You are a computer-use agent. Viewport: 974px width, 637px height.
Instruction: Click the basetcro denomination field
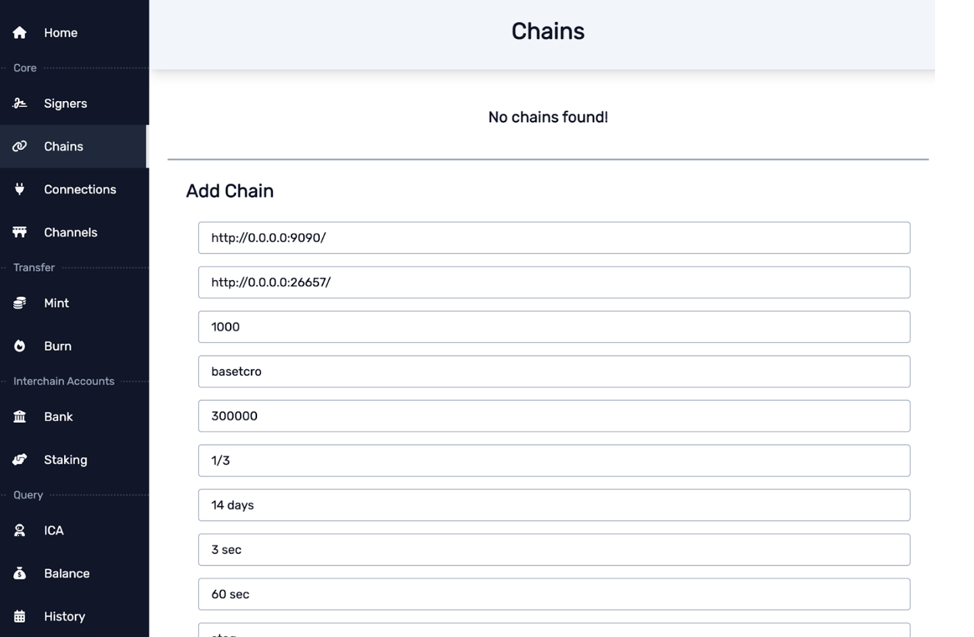coord(554,371)
